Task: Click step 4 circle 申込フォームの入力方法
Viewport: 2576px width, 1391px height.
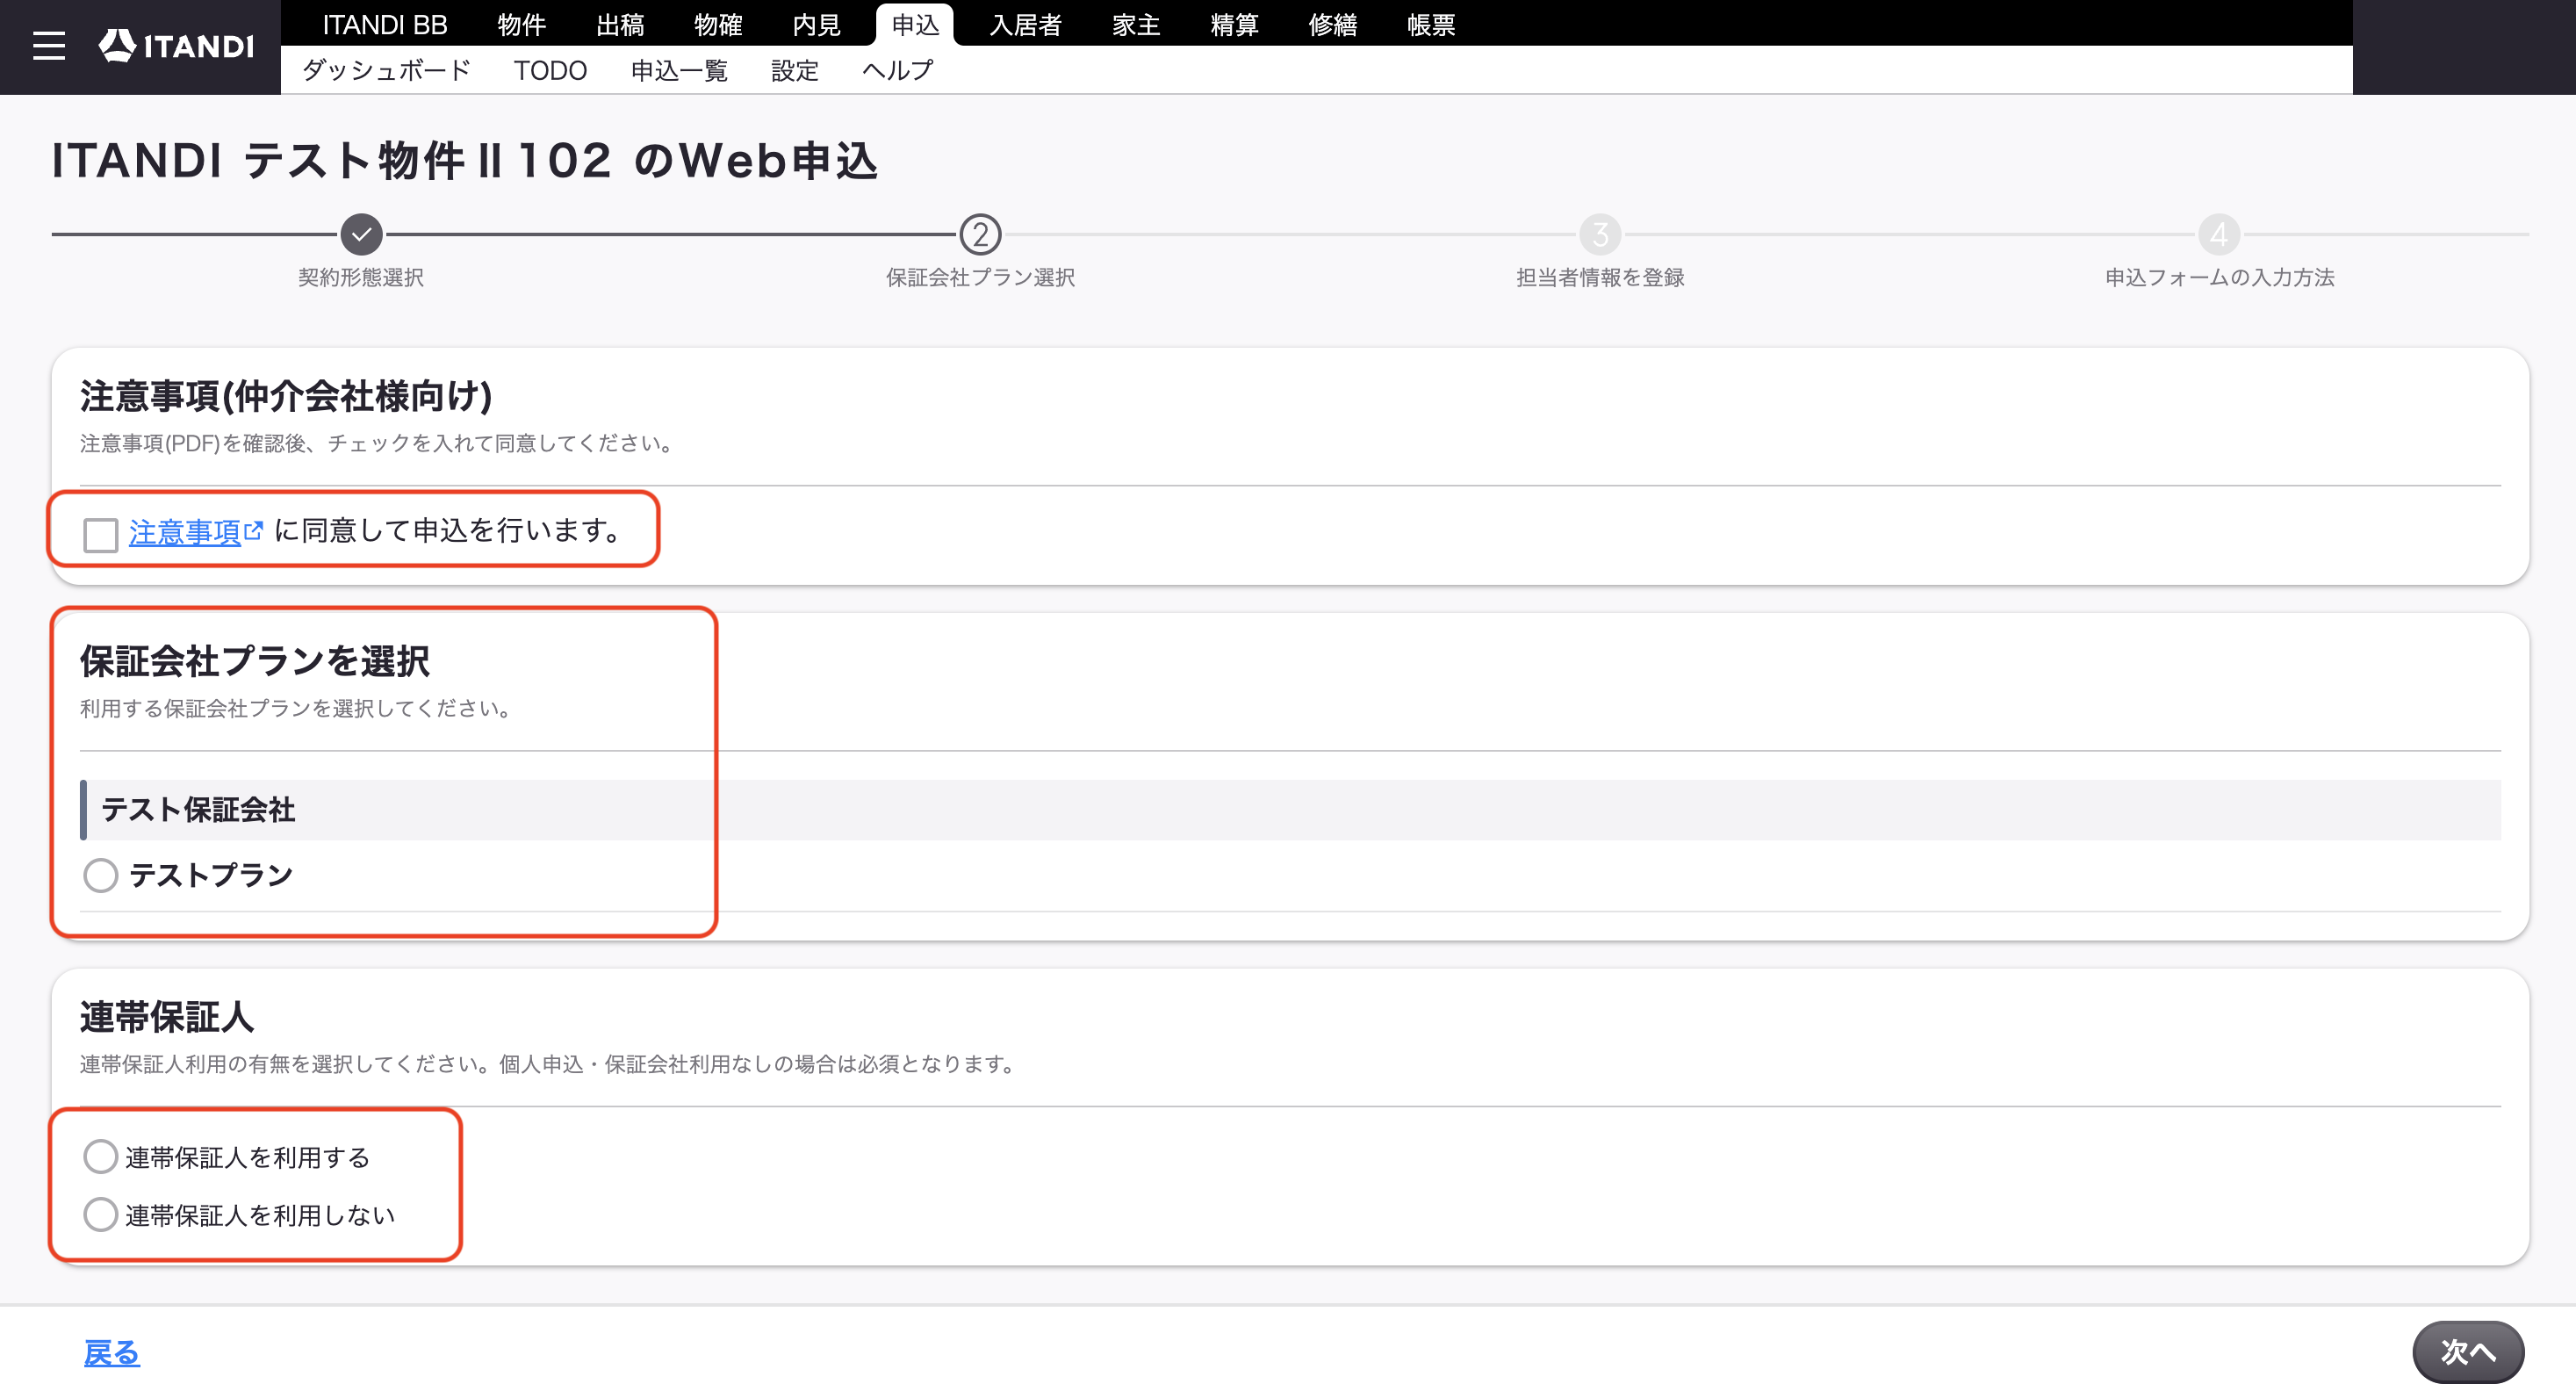Action: coord(2219,234)
